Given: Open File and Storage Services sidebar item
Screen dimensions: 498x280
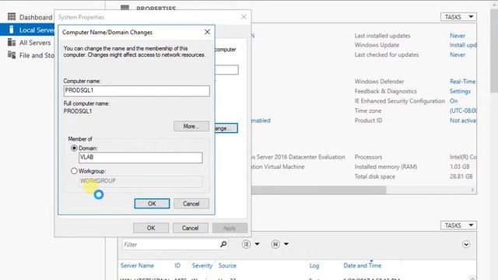Looking at the screenshot, I should pos(31,55).
